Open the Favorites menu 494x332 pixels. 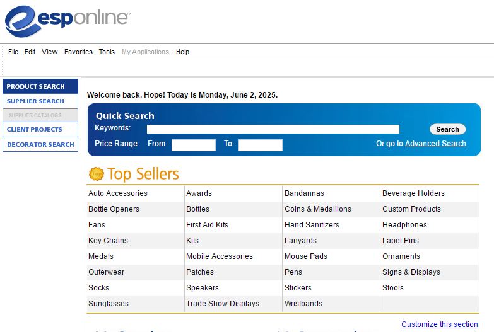tap(78, 52)
